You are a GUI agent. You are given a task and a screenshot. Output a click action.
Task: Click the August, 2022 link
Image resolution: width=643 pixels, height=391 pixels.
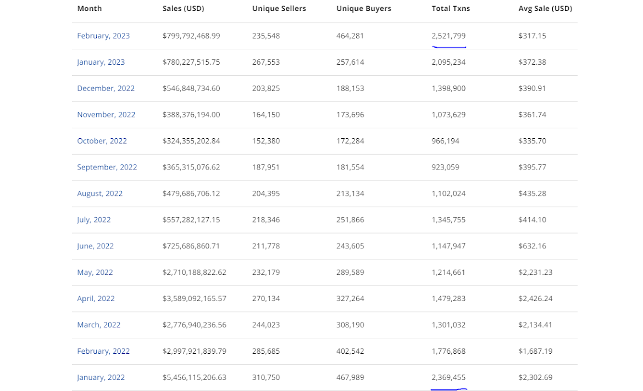pyautogui.click(x=99, y=194)
